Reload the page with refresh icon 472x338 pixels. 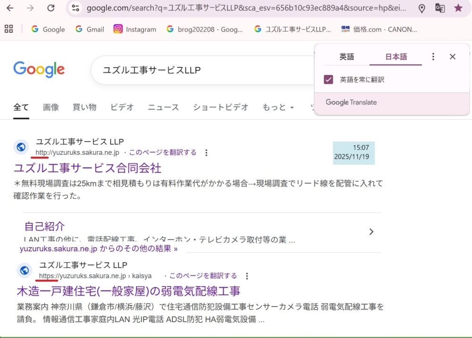tap(51, 8)
